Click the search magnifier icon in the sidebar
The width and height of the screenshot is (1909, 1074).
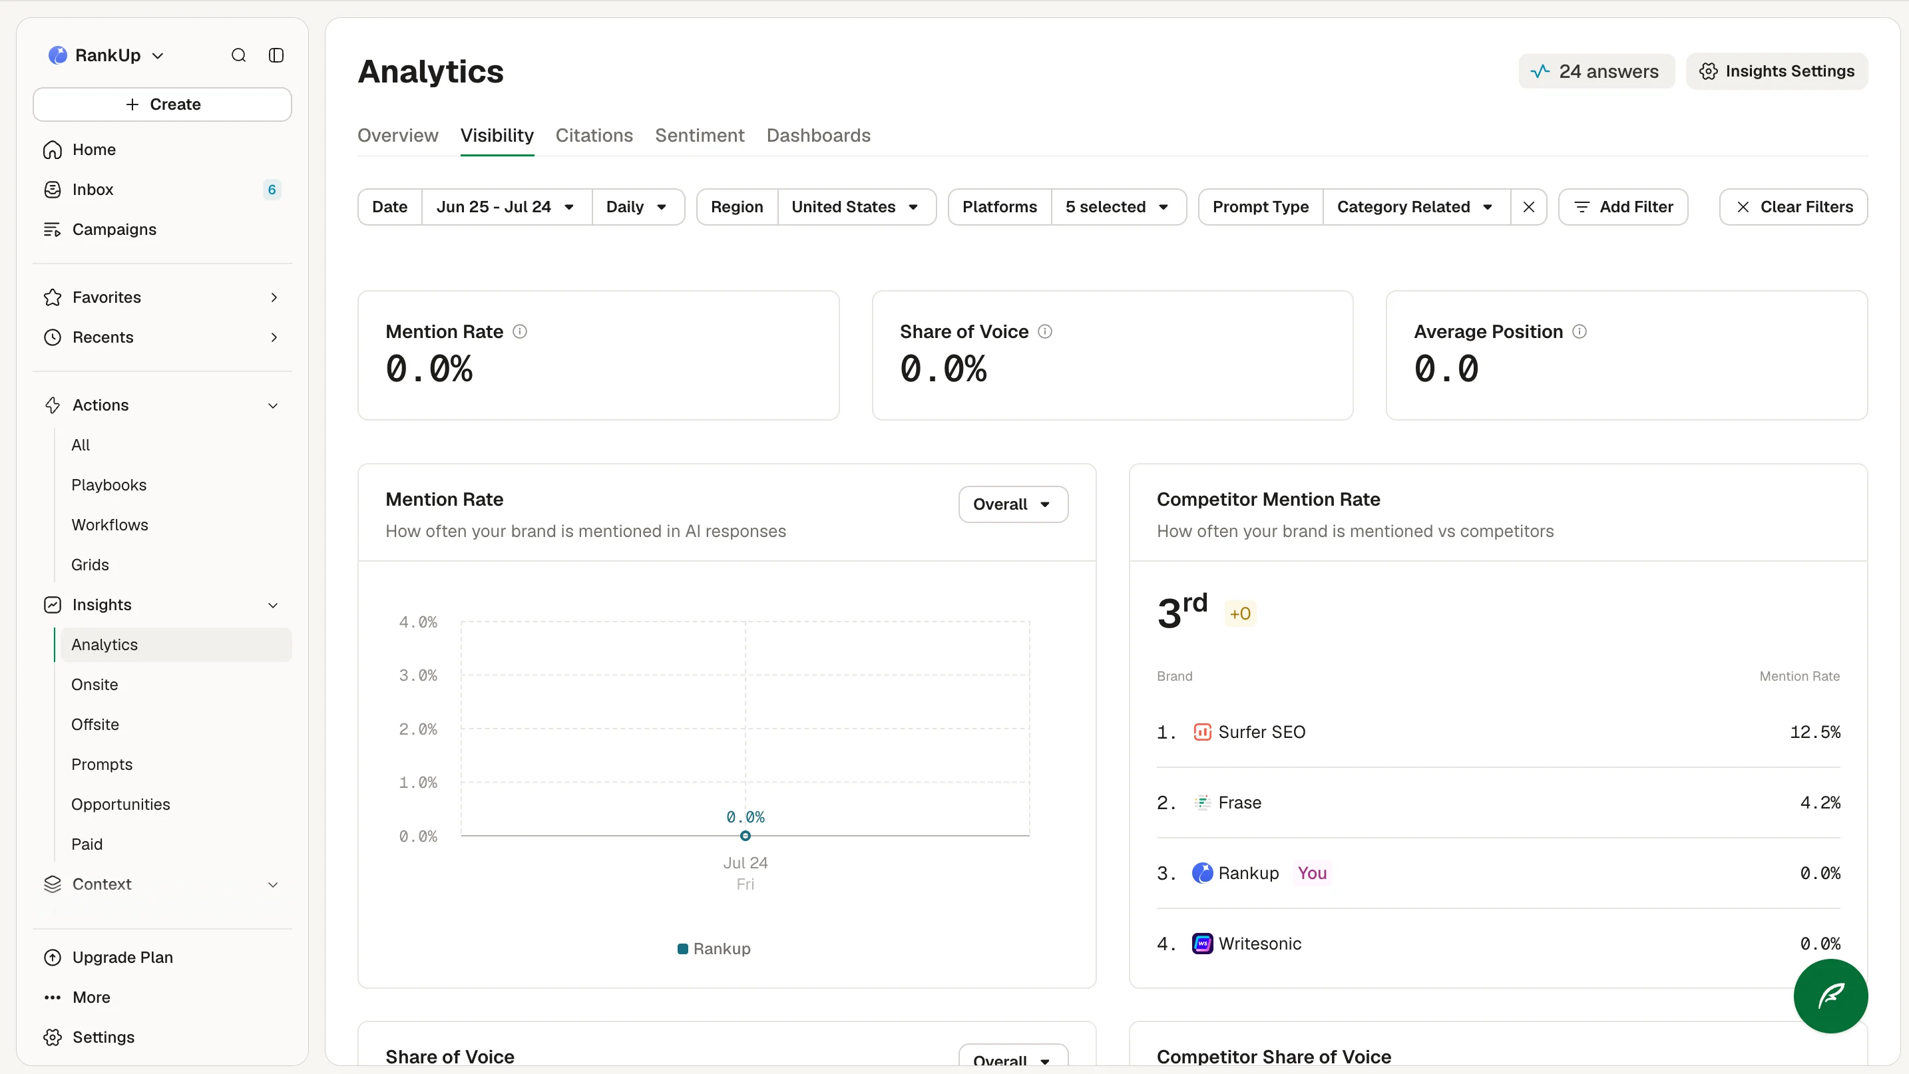pyautogui.click(x=238, y=55)
